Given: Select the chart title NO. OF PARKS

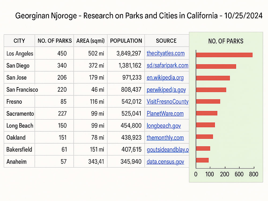Looking at the screenshot, I should tap(226, 41).
